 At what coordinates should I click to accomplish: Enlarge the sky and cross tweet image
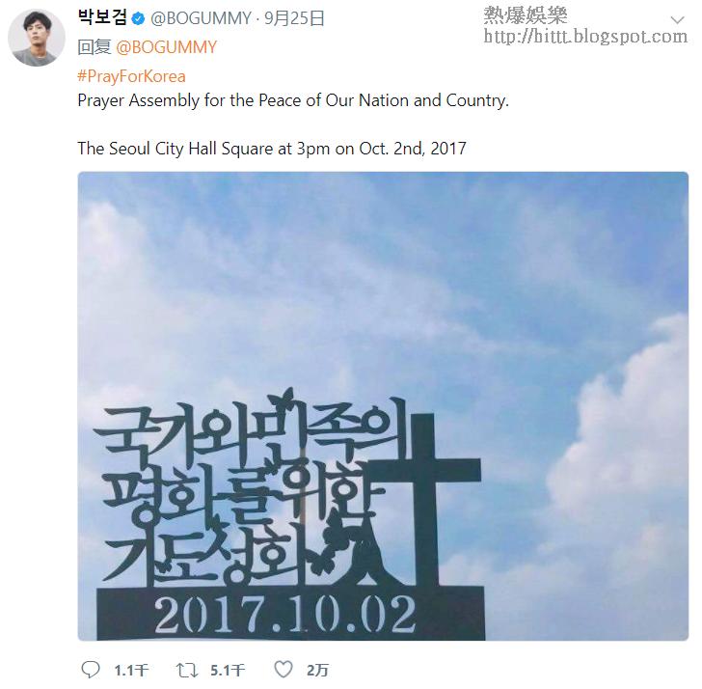coord(383,406)
